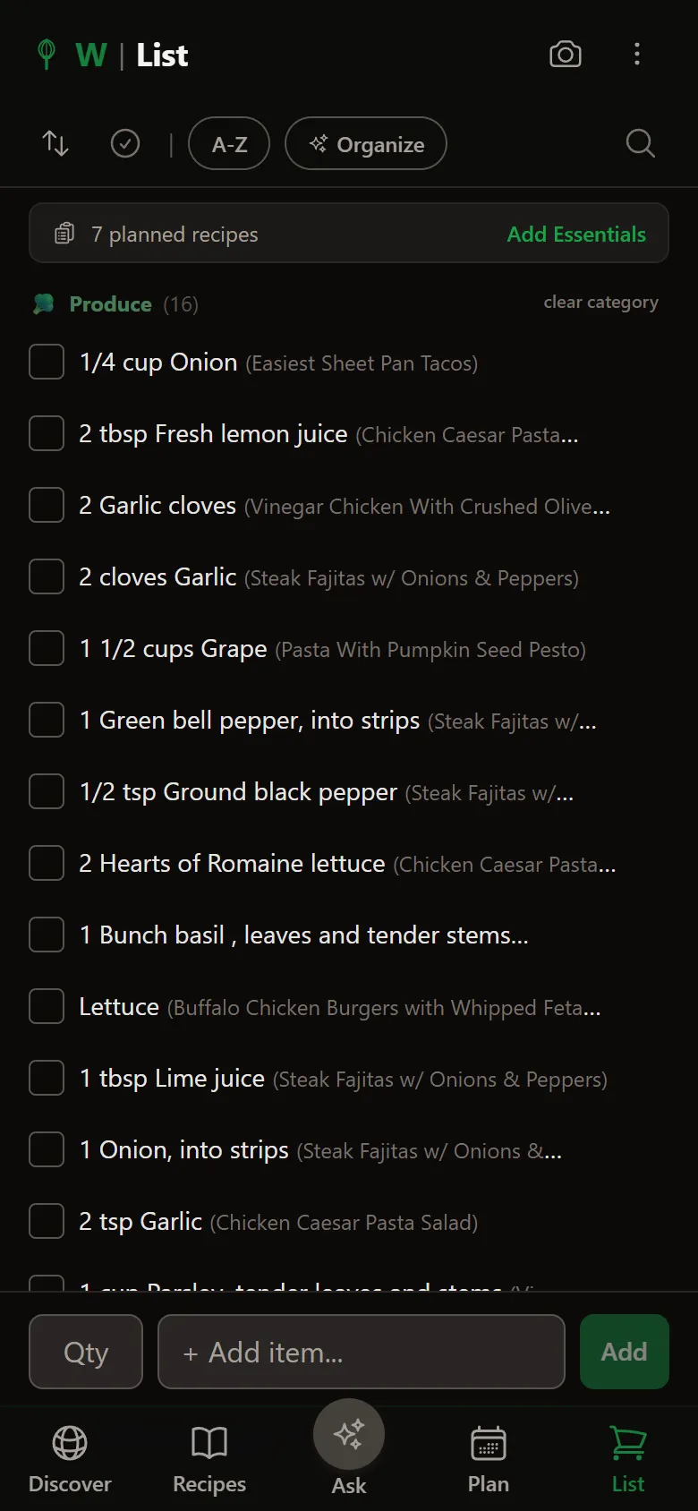The height and width of the screenshot is (1511, 698).
Task: Click the Add Essentials link
Action: [x=576, y=234]
